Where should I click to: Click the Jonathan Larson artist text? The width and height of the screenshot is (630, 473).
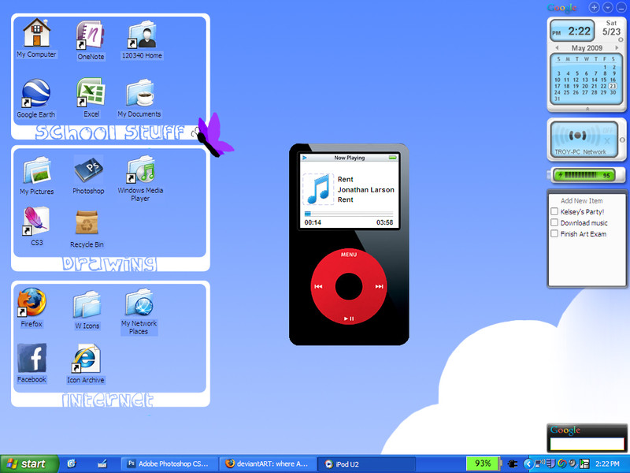[x=366, y=189]
